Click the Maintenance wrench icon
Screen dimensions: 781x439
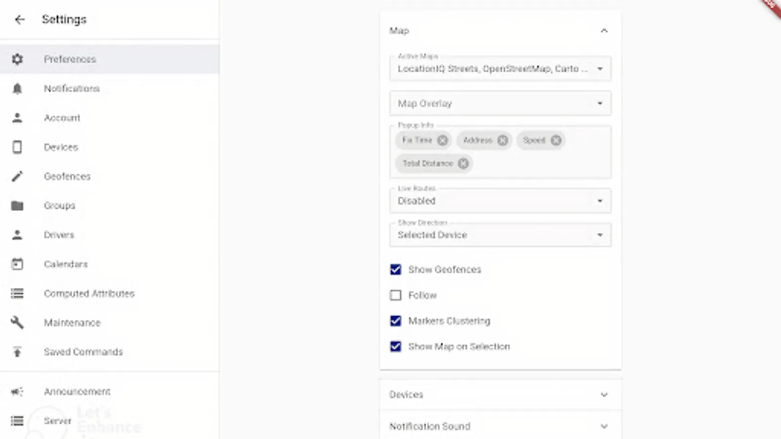tap(18, 322)
